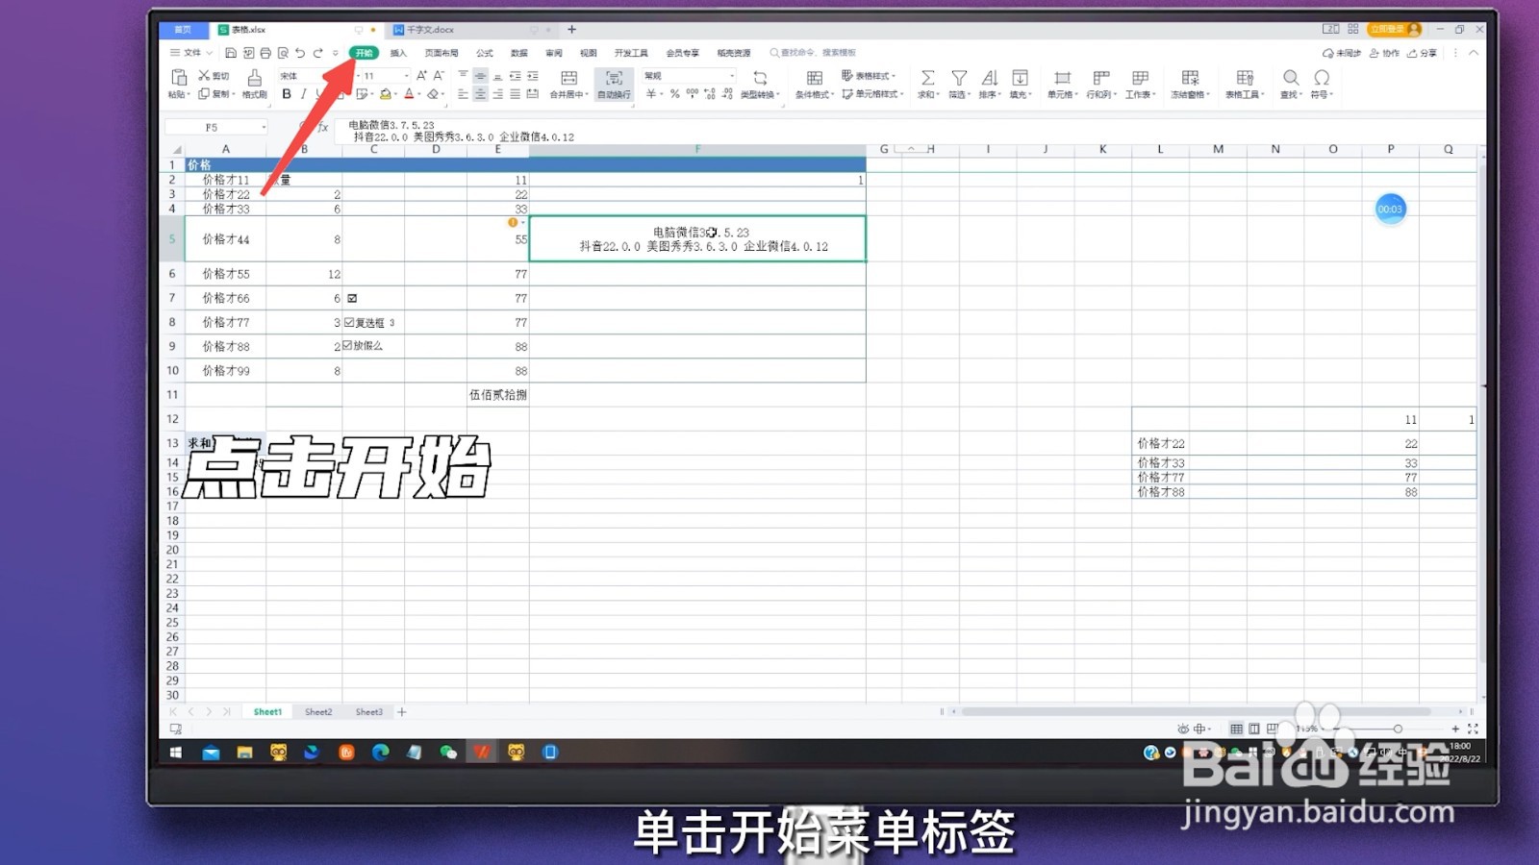Viewport: 1539px width, 865px height.
Task: Apply Bold formatting with the B icon
Action: (x=288, y=94)
